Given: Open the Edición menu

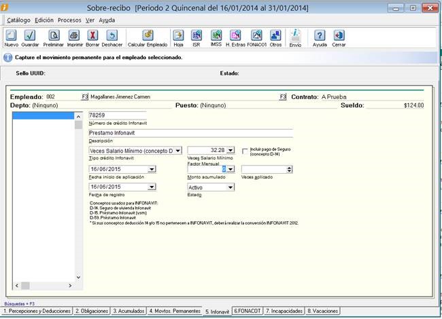Looking at the screenshot, I should 44,20.
